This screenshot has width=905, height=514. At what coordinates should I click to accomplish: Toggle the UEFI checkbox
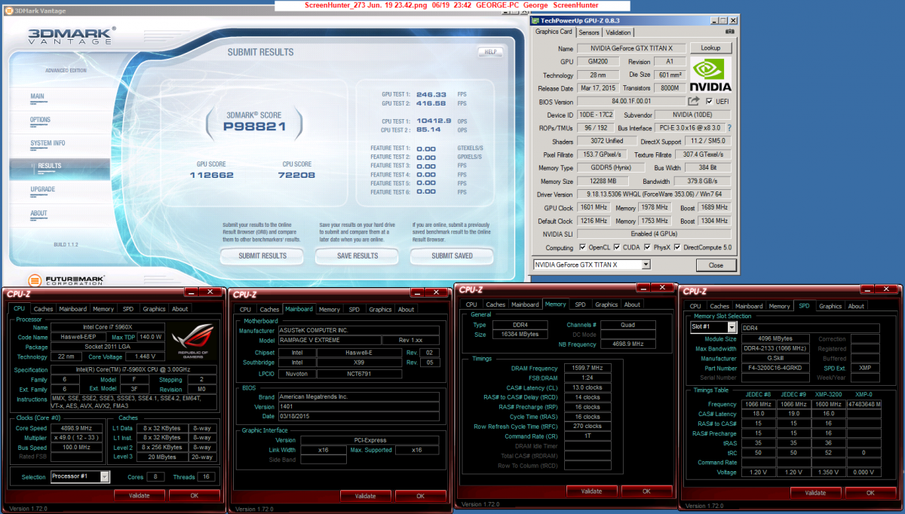709,101
